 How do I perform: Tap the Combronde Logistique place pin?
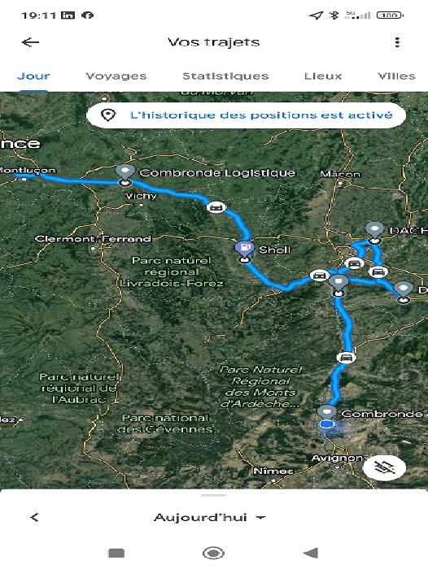pos(125,171)
